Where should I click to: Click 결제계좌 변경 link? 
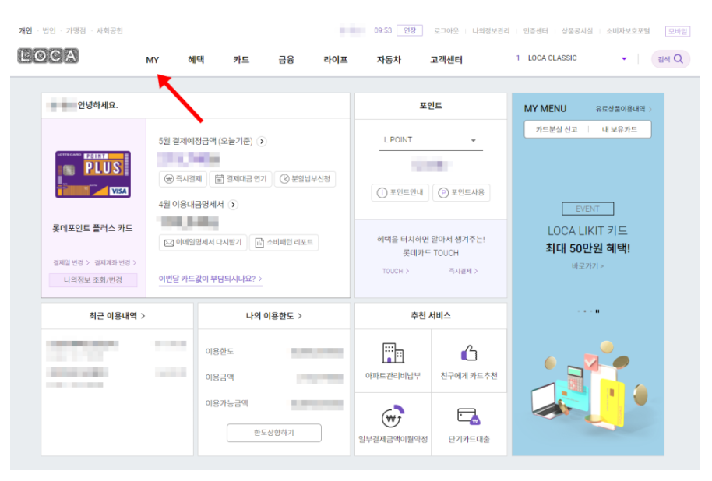[x=115, y=263]
